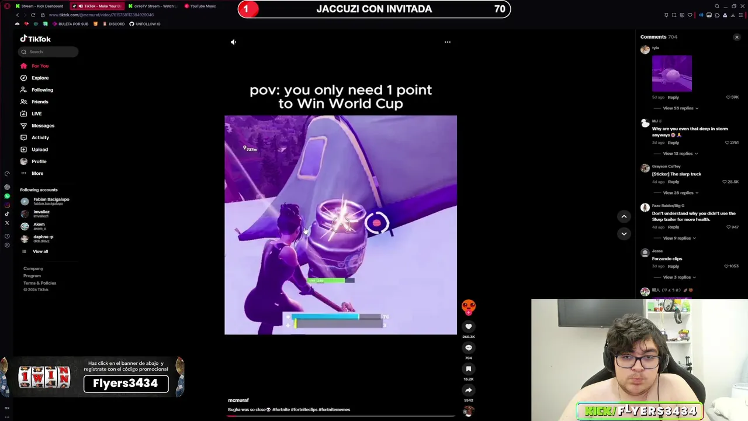Close the Comments panel
748x421 pixels.
tap(736, 37)
